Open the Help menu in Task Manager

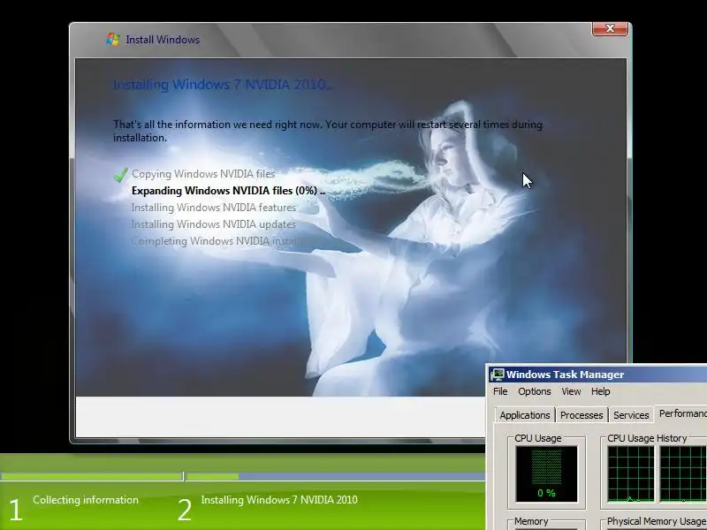pyautogui.click(x=601, y=391)
